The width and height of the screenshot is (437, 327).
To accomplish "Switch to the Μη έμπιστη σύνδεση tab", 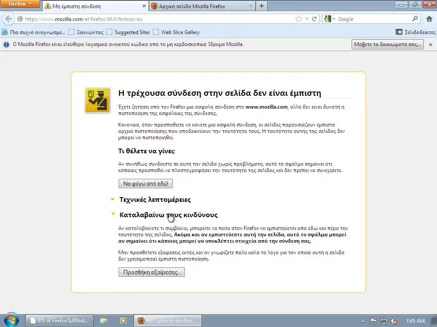I will 95,6.
